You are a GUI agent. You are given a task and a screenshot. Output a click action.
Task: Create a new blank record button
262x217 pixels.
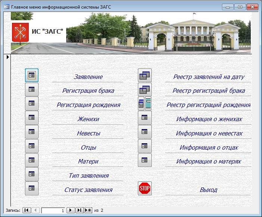[x=88, y=210]
